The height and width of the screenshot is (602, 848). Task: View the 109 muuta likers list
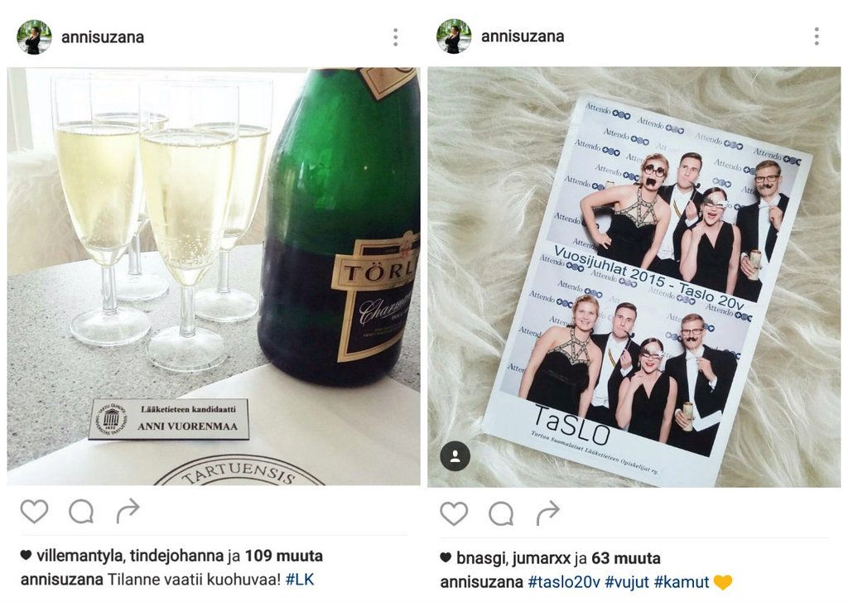284,556
